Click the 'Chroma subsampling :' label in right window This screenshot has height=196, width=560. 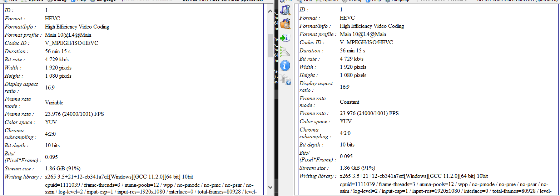[316, 133]
